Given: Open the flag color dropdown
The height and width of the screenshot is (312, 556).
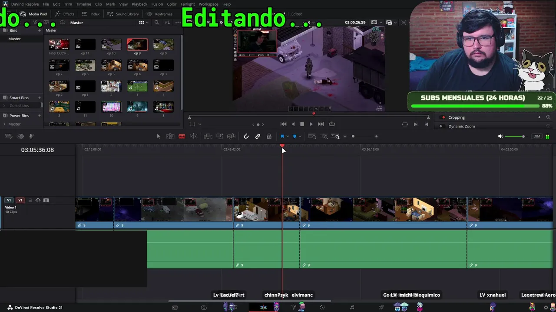Looking at the screenshot, I should (288, 136).
